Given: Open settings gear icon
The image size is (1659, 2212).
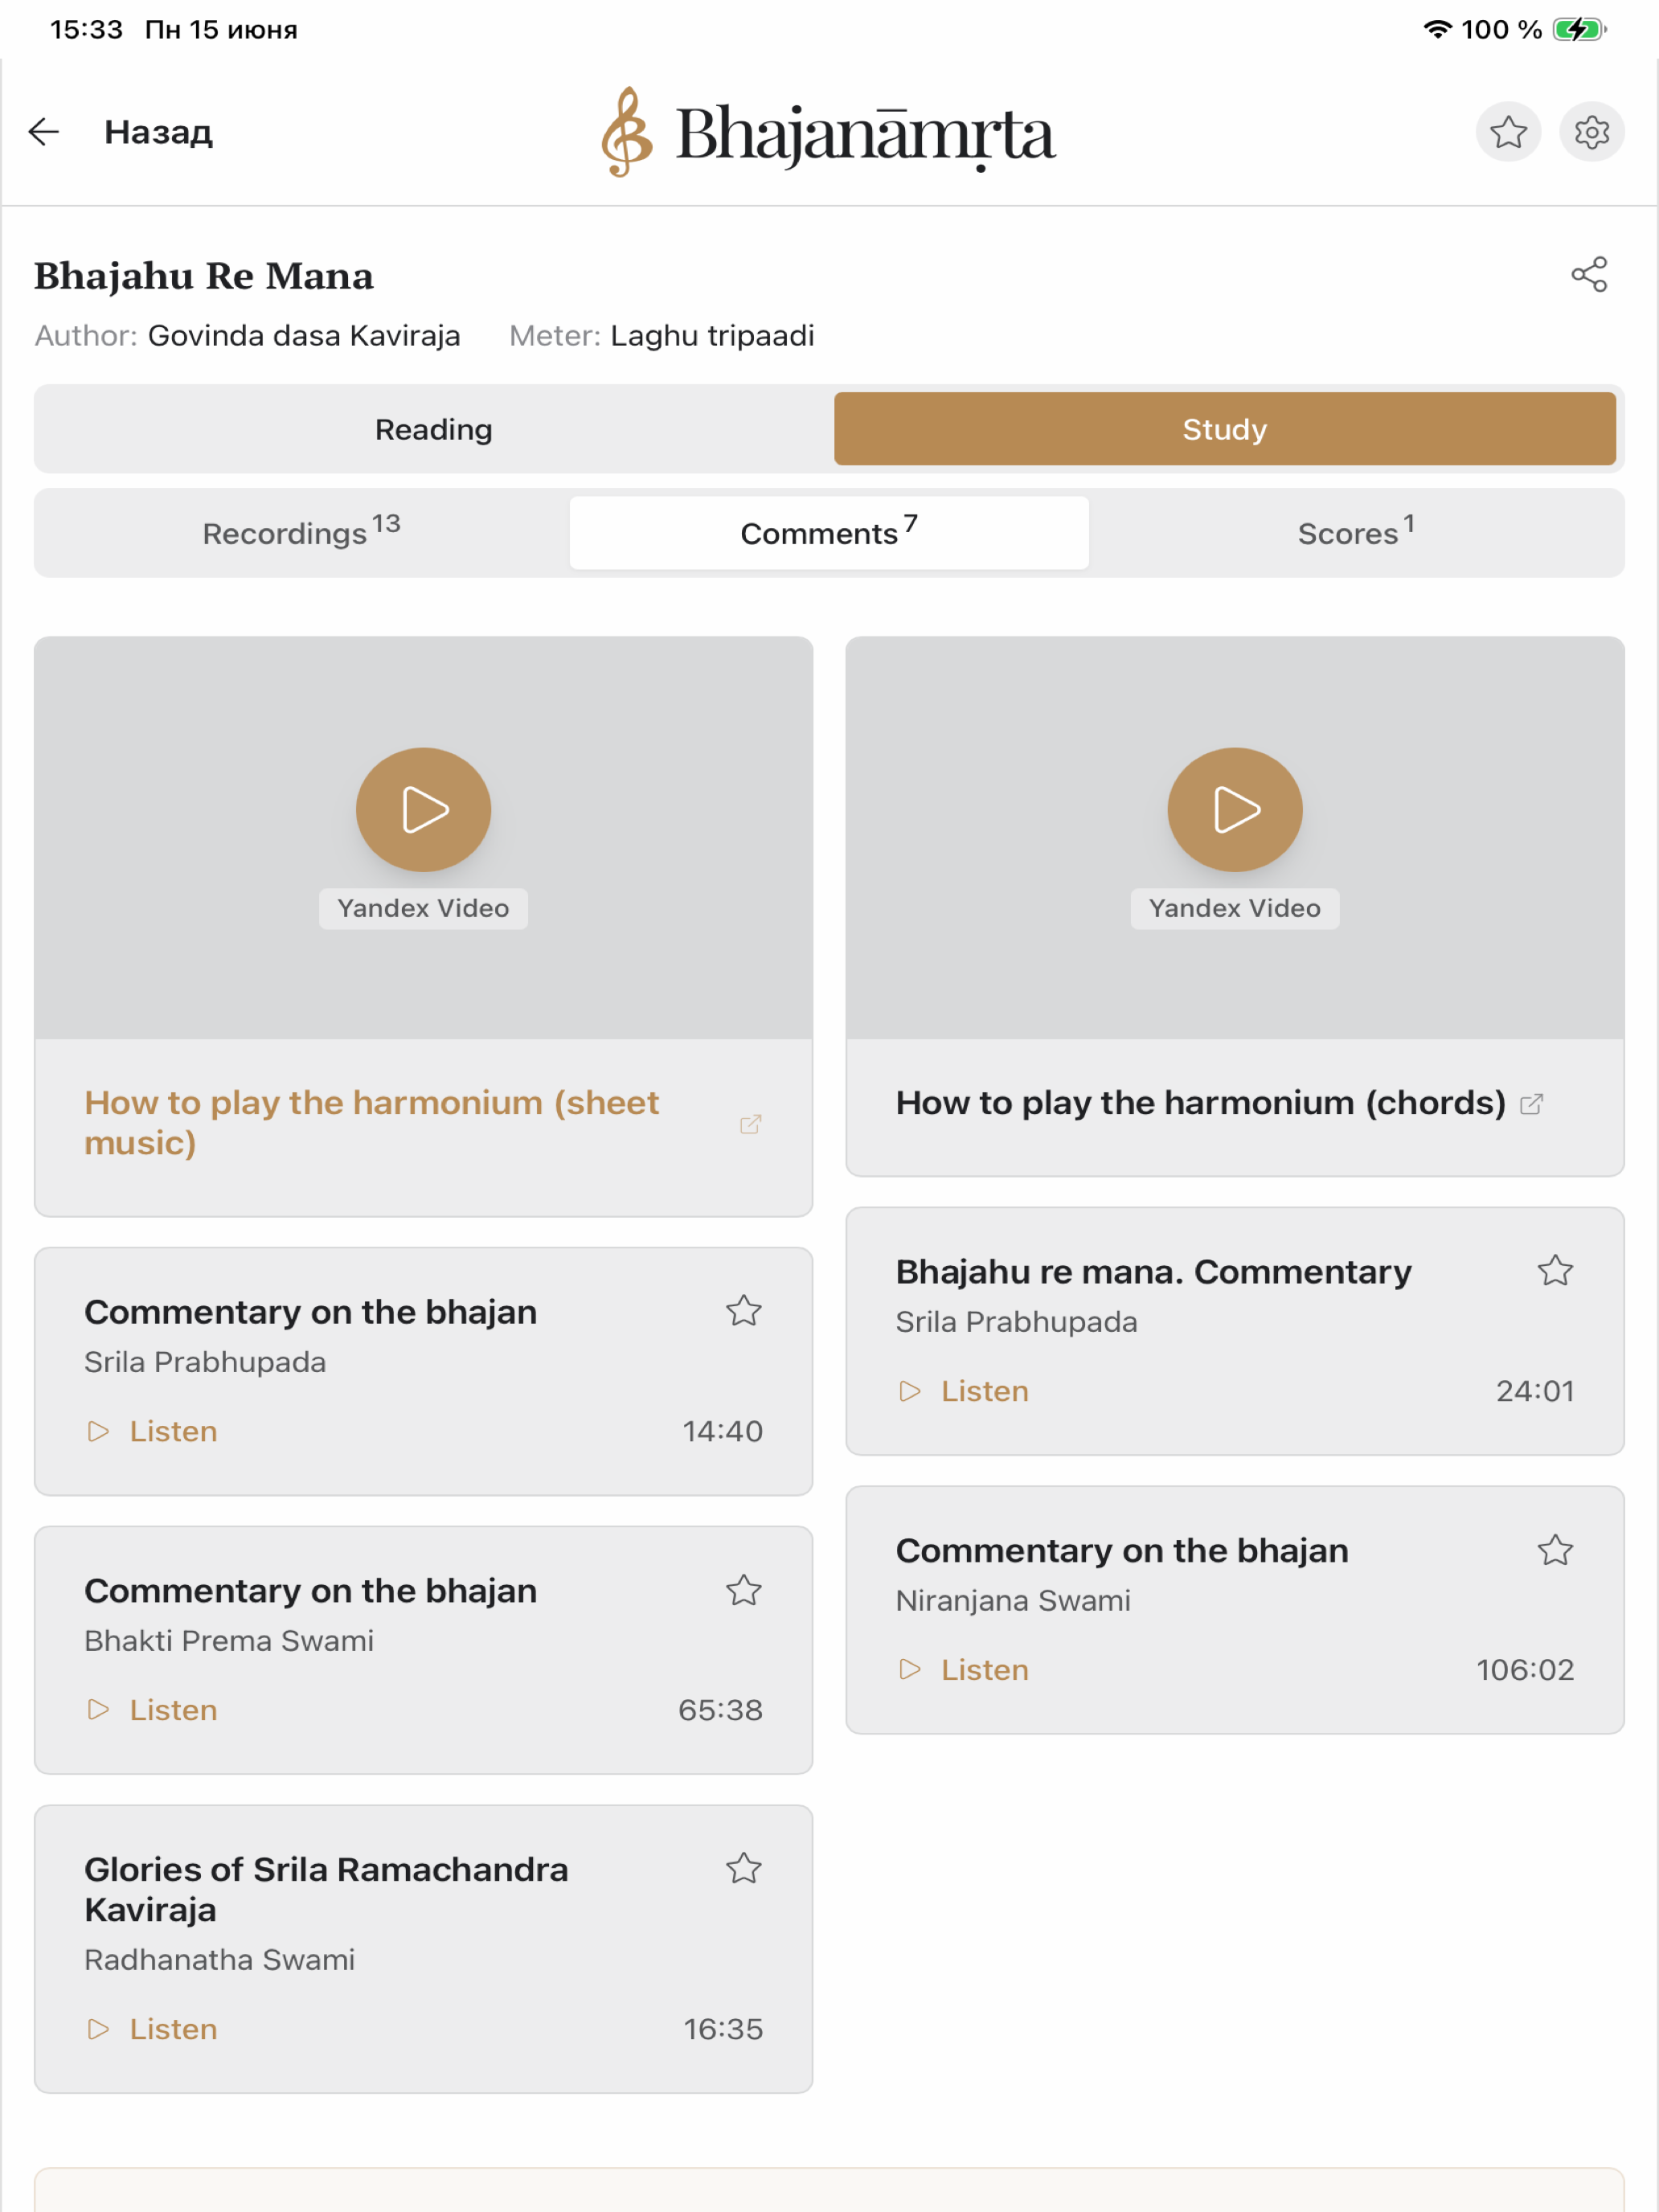Looking at the screenshot, I should (x=1591, y=132).
